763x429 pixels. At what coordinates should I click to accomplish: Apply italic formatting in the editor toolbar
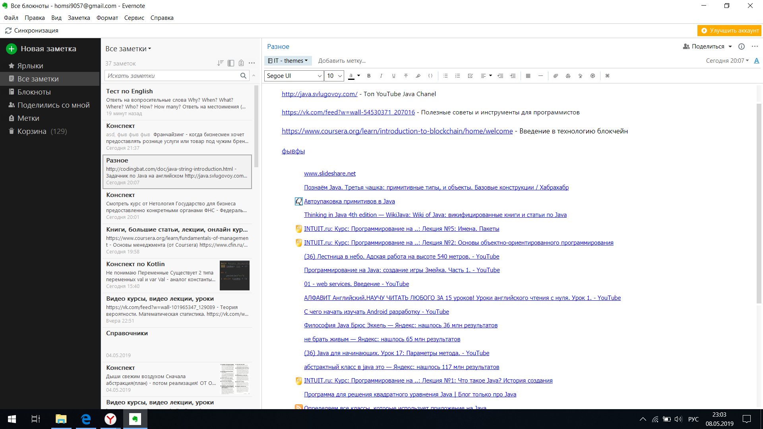tap(381, 76)
